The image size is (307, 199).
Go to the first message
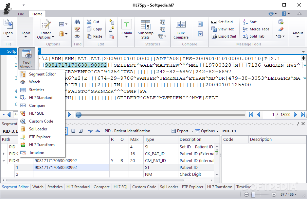pos(251,115)
